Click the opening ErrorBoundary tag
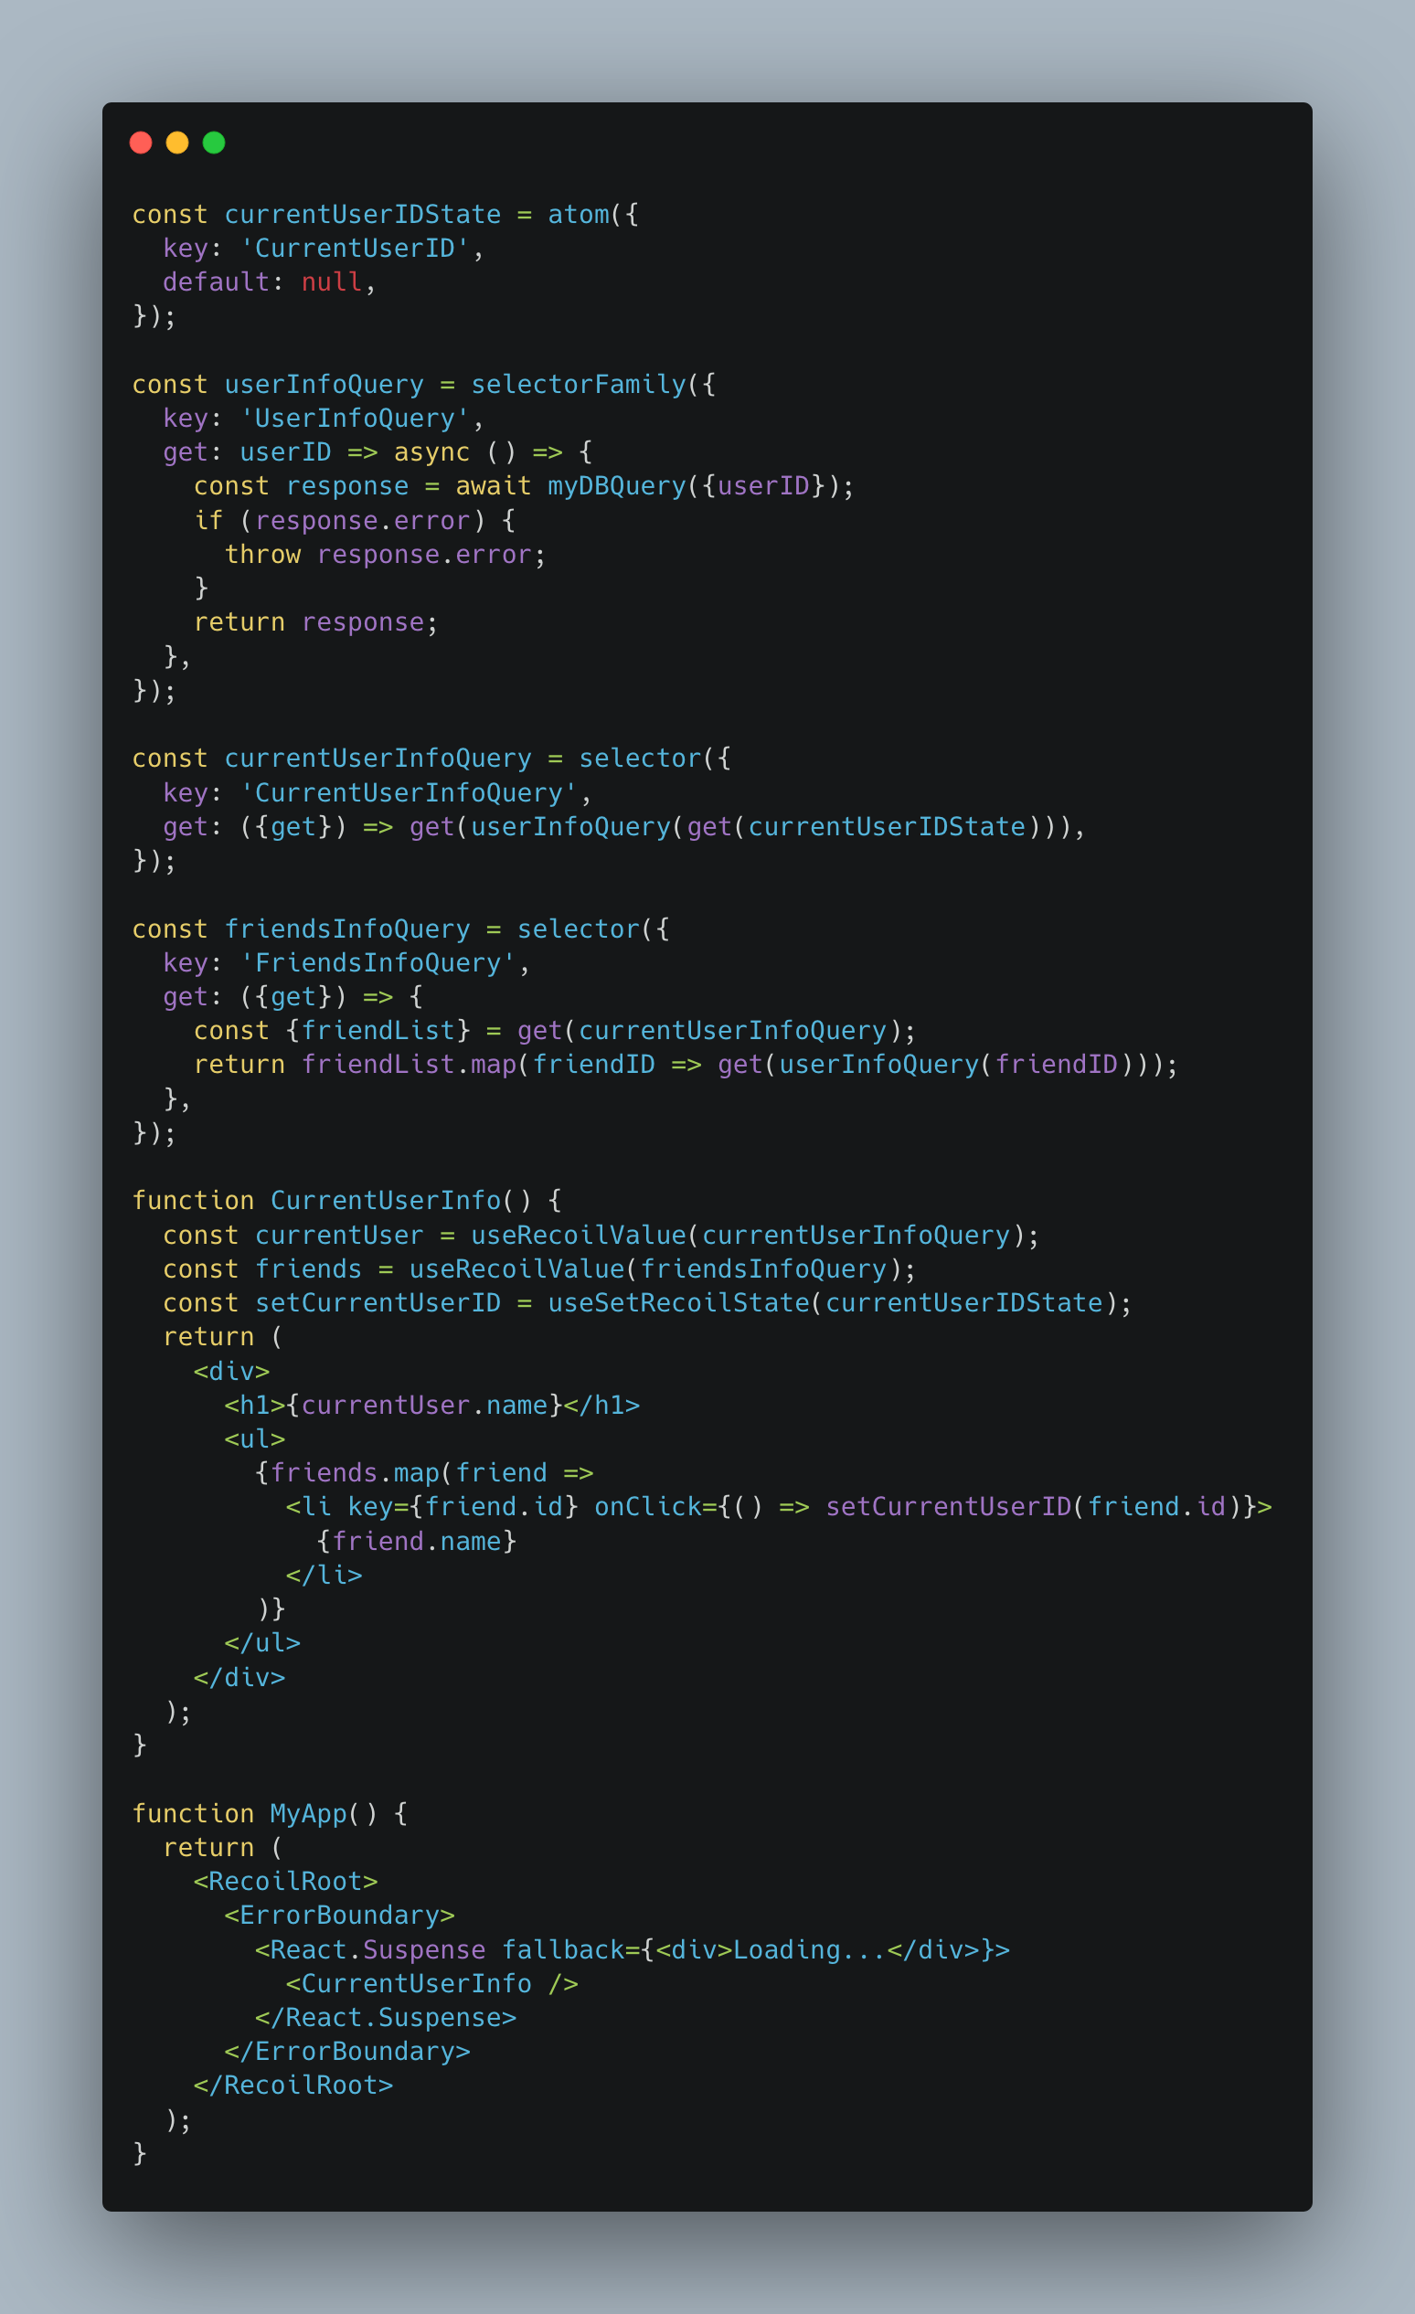The image size is (1415, 2314). point(339,1916)
